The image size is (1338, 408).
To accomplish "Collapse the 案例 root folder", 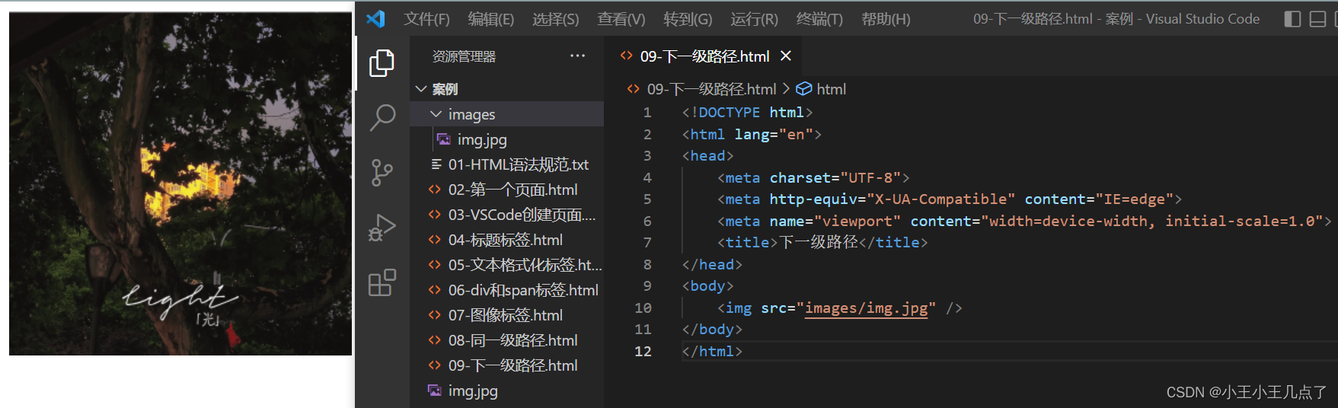I will [421, 89].
